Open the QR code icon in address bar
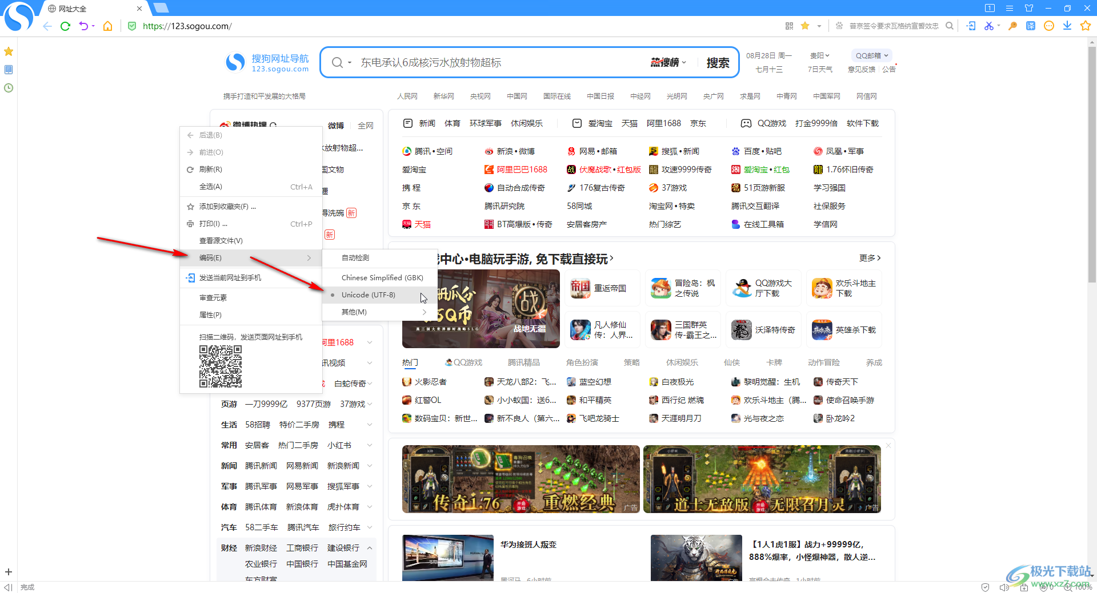This screenshot has height=593, width=1097. point(790,26)
